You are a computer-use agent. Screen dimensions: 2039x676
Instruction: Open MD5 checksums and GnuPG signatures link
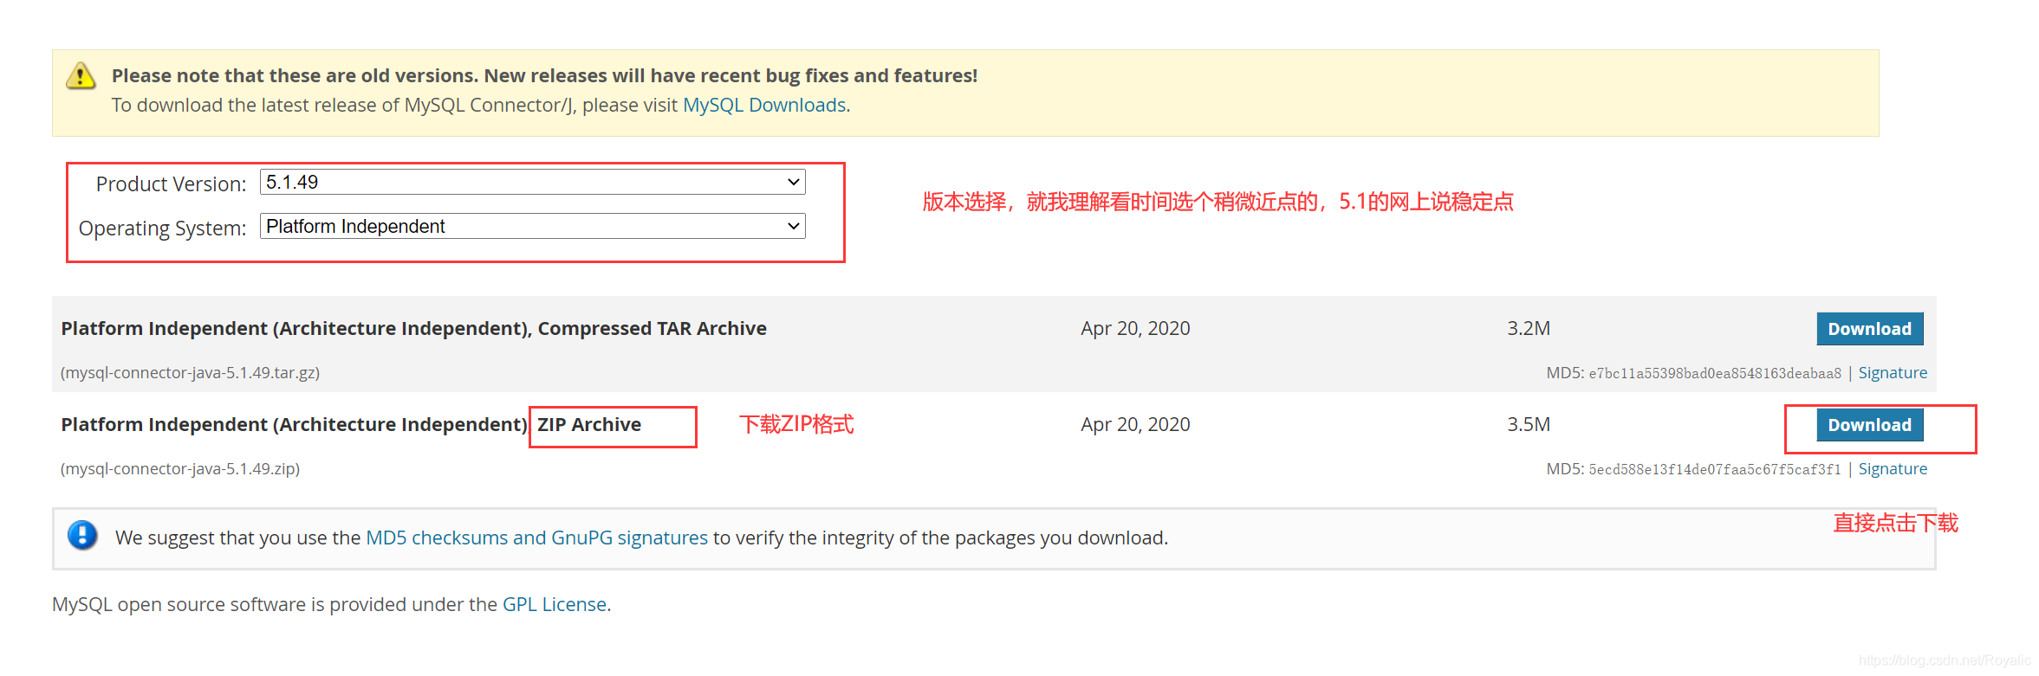[536, 537]
